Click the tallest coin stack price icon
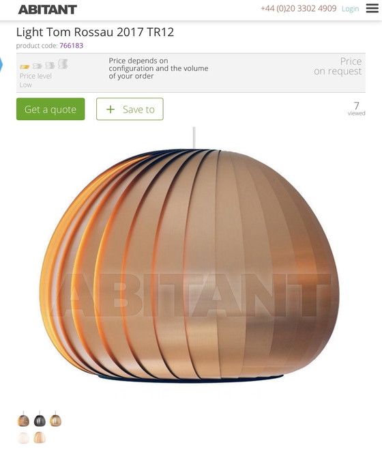Viewport: 382px width, 454px height. 63,64
